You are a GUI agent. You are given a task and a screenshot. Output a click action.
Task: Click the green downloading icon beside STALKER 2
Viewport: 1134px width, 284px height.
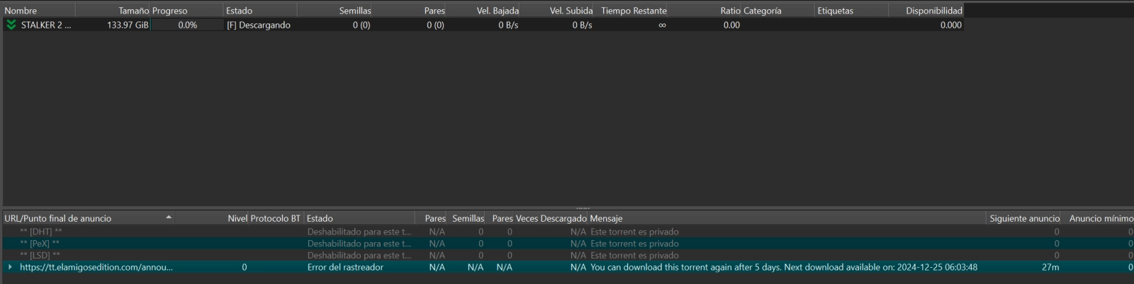click(x=11, y=25)
